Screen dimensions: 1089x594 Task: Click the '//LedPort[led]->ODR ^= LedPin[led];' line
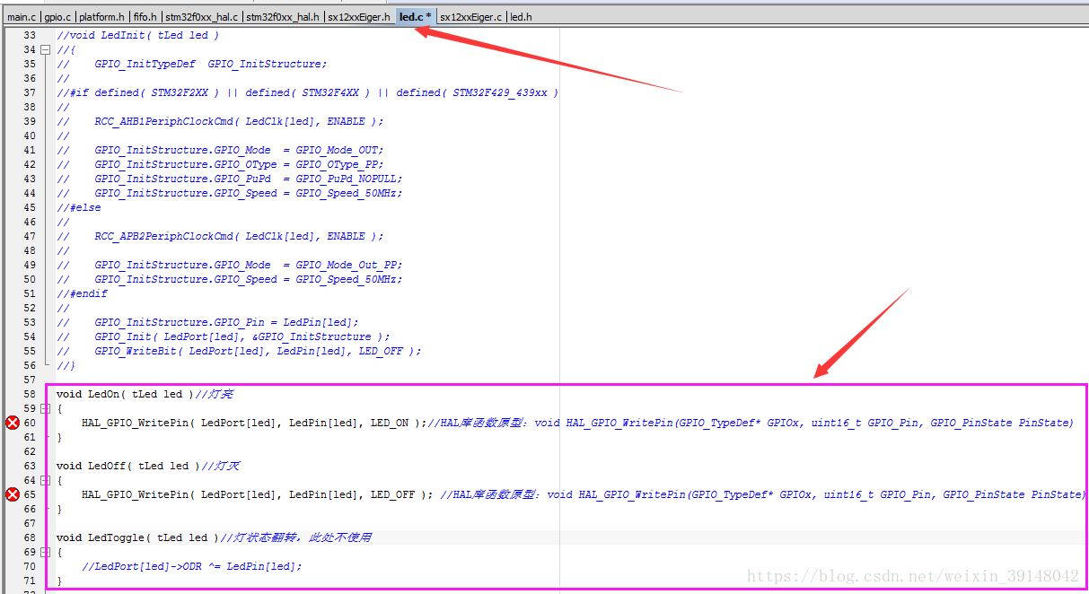point(192,566)
